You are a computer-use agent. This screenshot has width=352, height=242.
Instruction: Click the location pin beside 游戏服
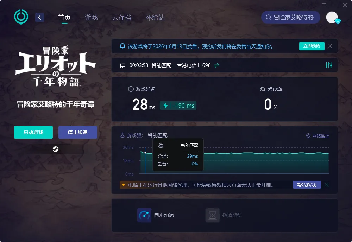[122, 135]
